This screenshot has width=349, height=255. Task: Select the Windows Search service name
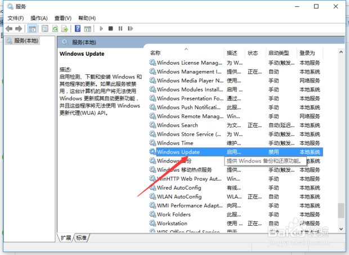click(x=177, y=126)
